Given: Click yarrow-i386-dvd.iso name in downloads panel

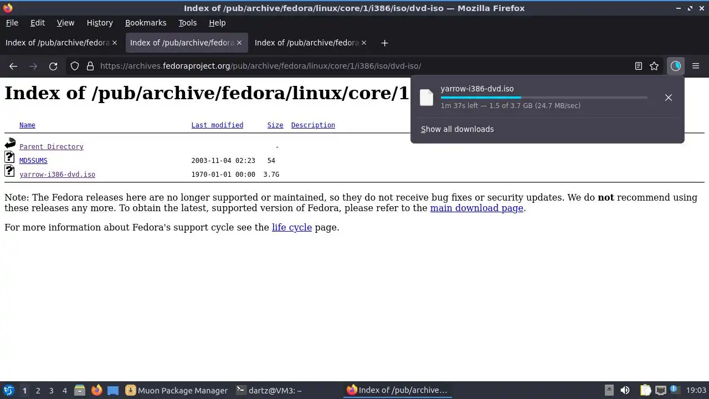Looking at the screenshot, I should coord(477,89).
